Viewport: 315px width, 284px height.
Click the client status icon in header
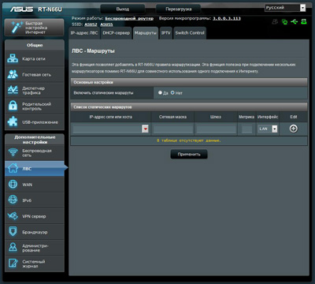(275, 21)
